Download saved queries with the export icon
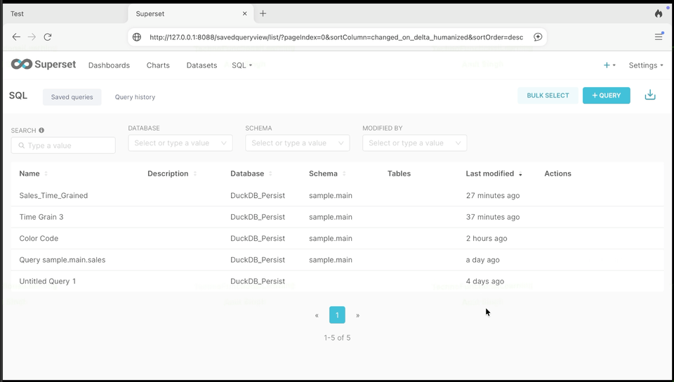This screenshot has width=674, height=382. coord(650,95)
